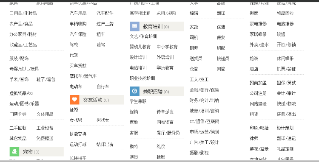
Task: Open the 学生兼职 link
Action: point(138,101)
